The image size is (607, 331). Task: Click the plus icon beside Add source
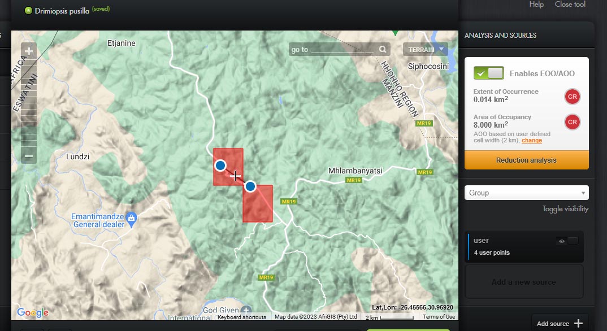(x=578, y=323)
